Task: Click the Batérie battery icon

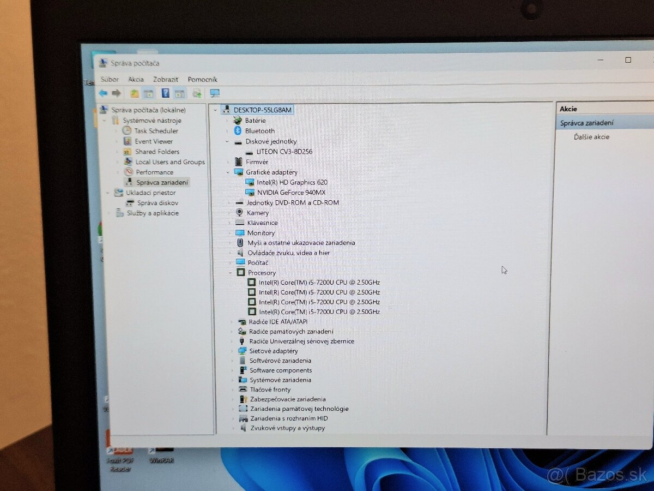Action: (238, 121)
